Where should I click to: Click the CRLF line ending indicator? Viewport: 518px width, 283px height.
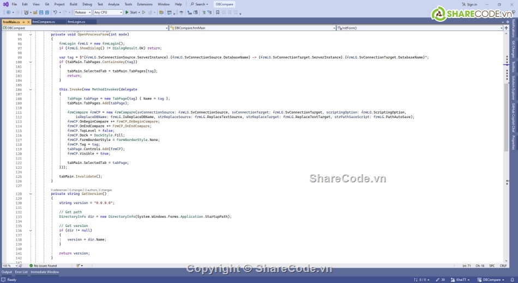point(503,266)
